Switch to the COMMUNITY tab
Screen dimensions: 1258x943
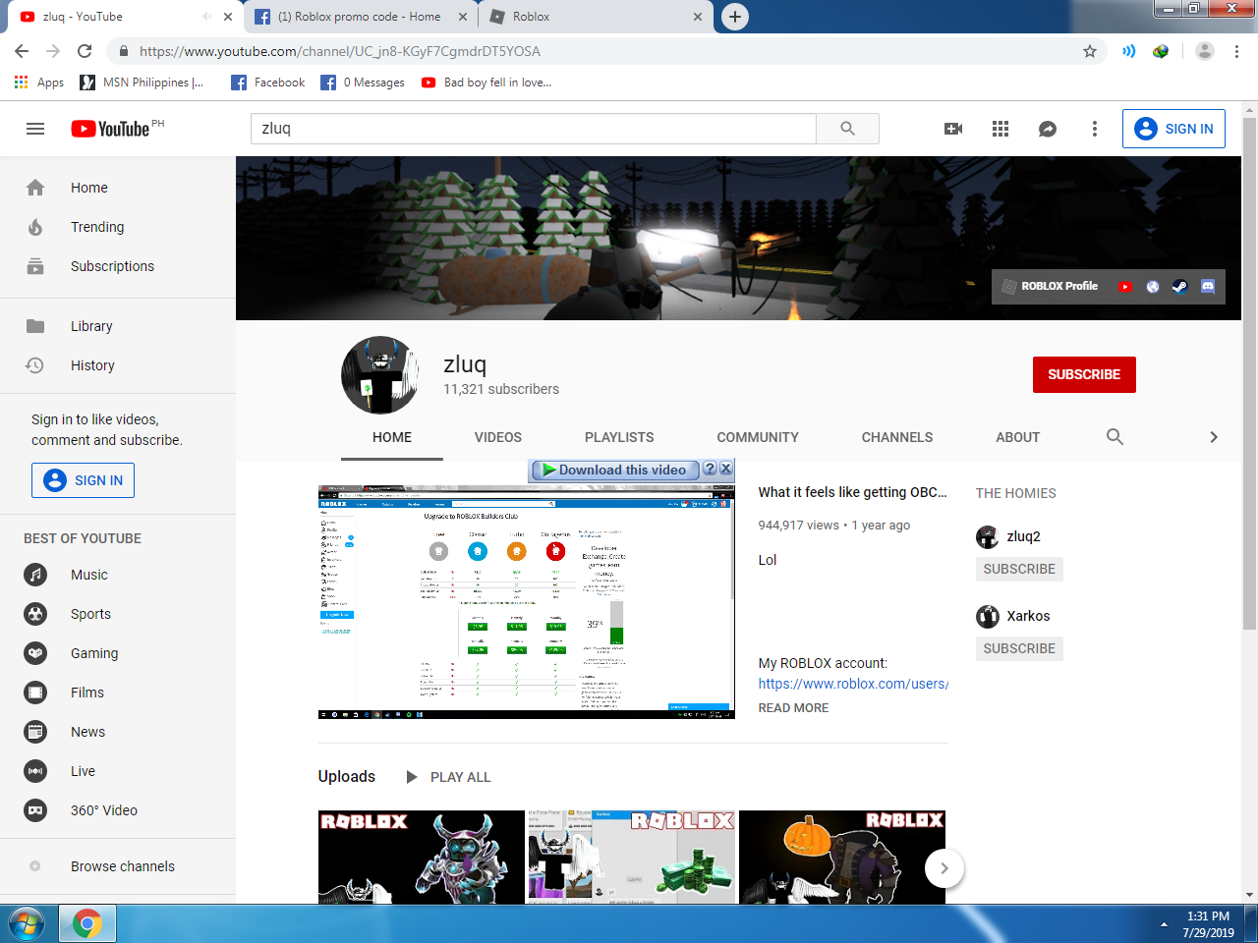coord(758,437)
